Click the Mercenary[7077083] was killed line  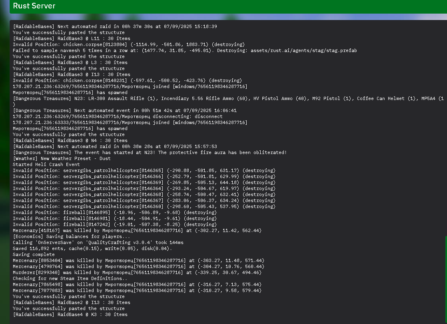click(x=137, y=290)
